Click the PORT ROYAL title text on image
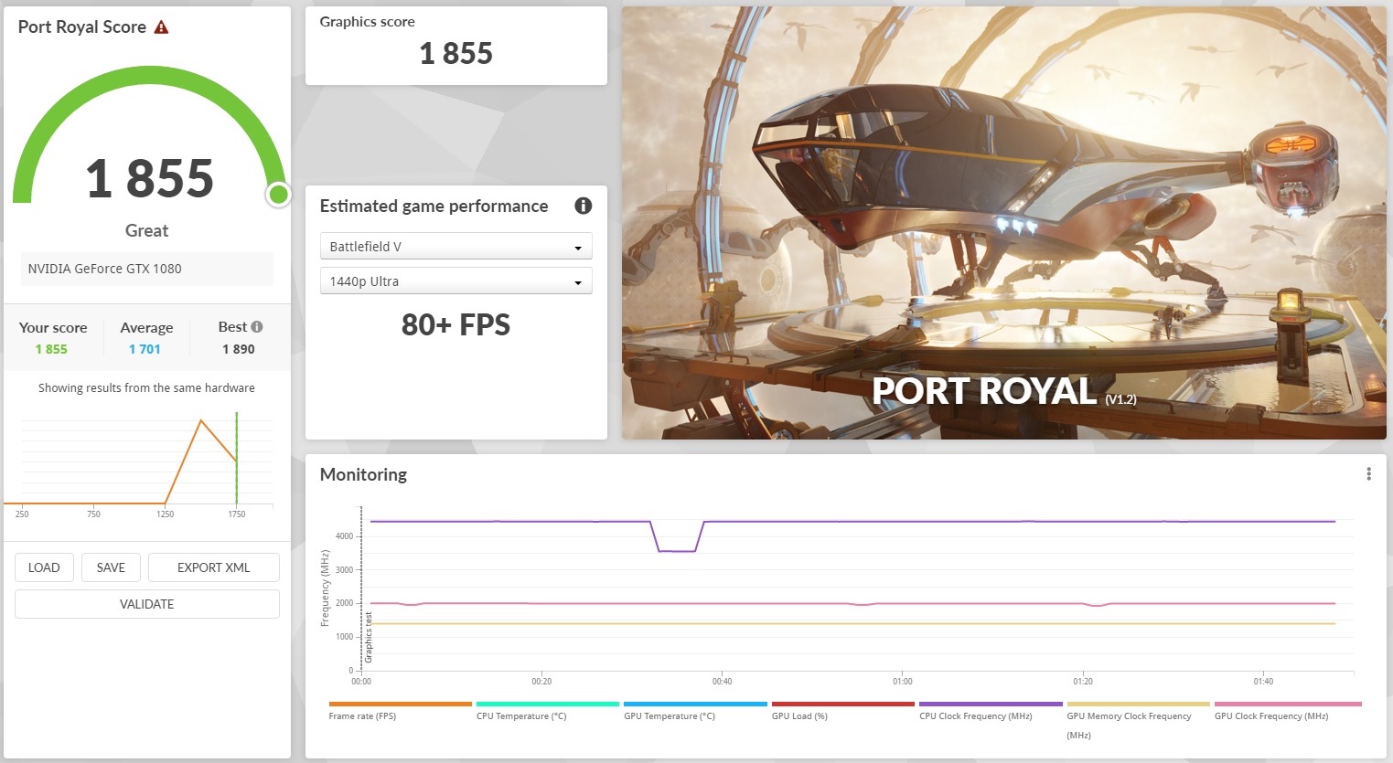Screen dimensions: 1393x763 tap(984, 391)
